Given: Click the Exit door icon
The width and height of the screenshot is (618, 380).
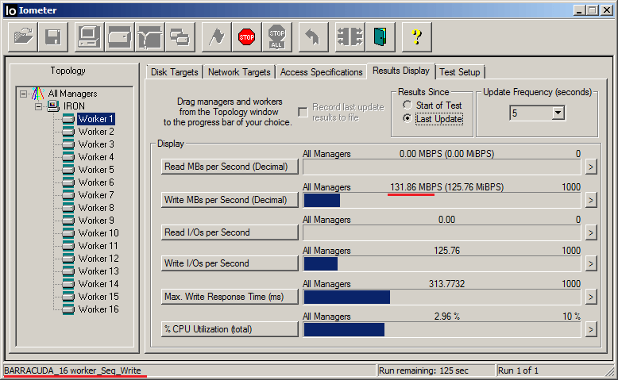Looking at the screenshot, I should tap(382, 36).
